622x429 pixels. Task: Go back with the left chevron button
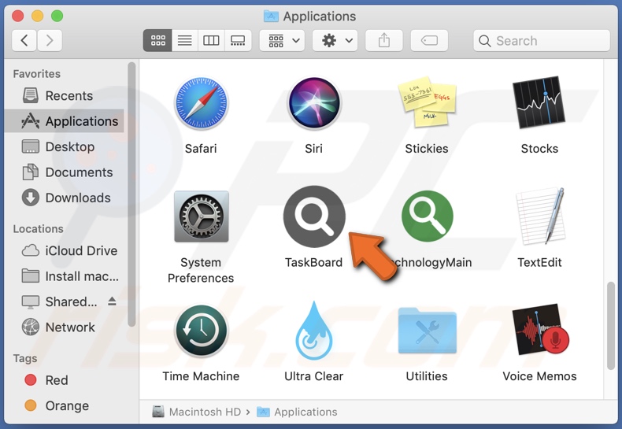click(x=24, y=40)
